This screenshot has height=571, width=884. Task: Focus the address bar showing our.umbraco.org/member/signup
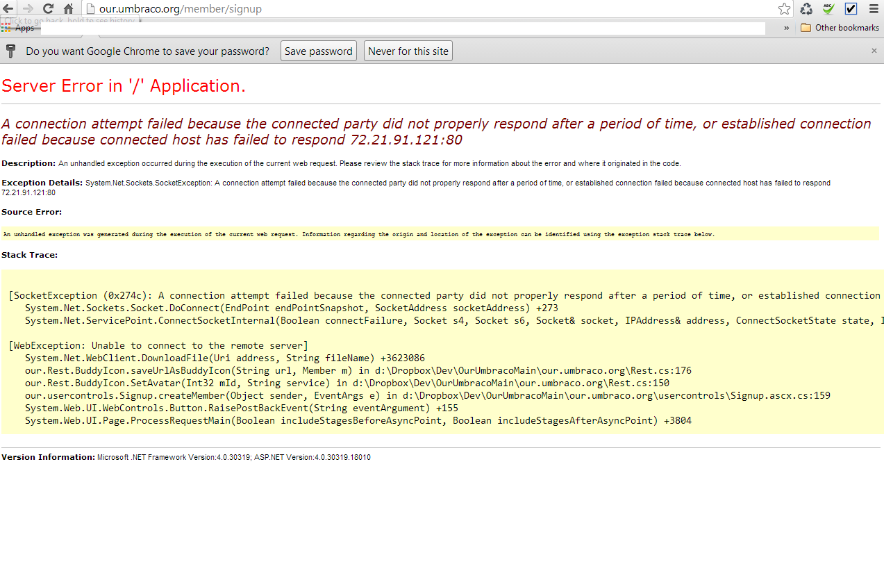[x=436, y=9]
